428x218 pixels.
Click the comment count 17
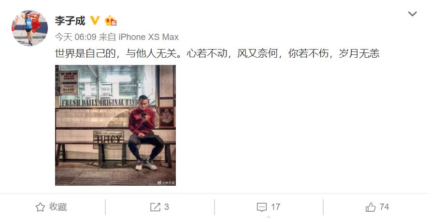pyautogui.click(x=275, y=207)
